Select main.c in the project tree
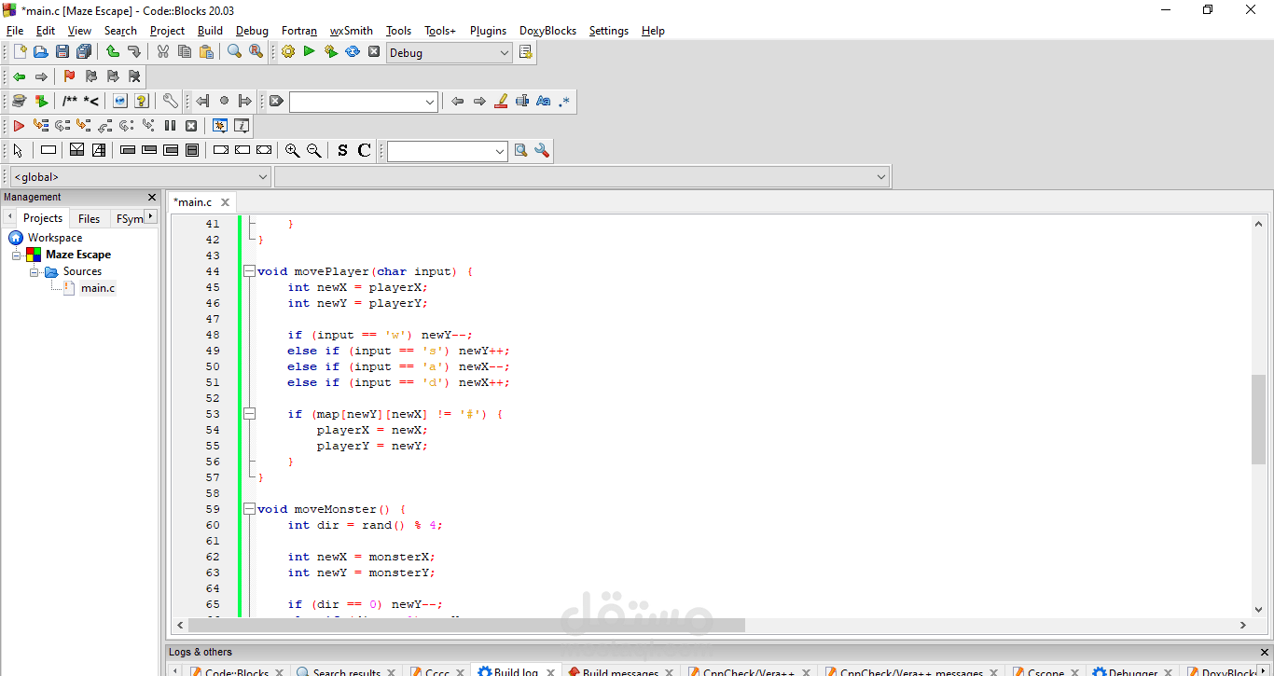The height and width of the screenshot is (676, 1274). [x=98, y=288]
